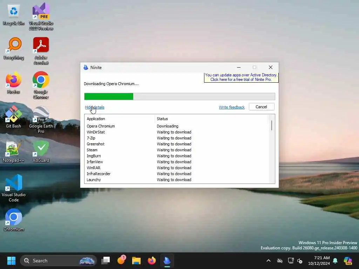Select the Git Bash desktop shortcut
Screen dimensions: 359x269
pyautogui.click(x=14, y=117)
